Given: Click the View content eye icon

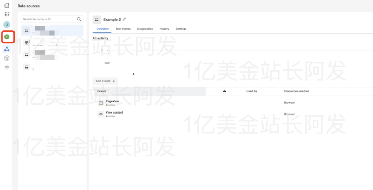Looking at the screenshot, I should pyautogui.click(x=101, y=114).
